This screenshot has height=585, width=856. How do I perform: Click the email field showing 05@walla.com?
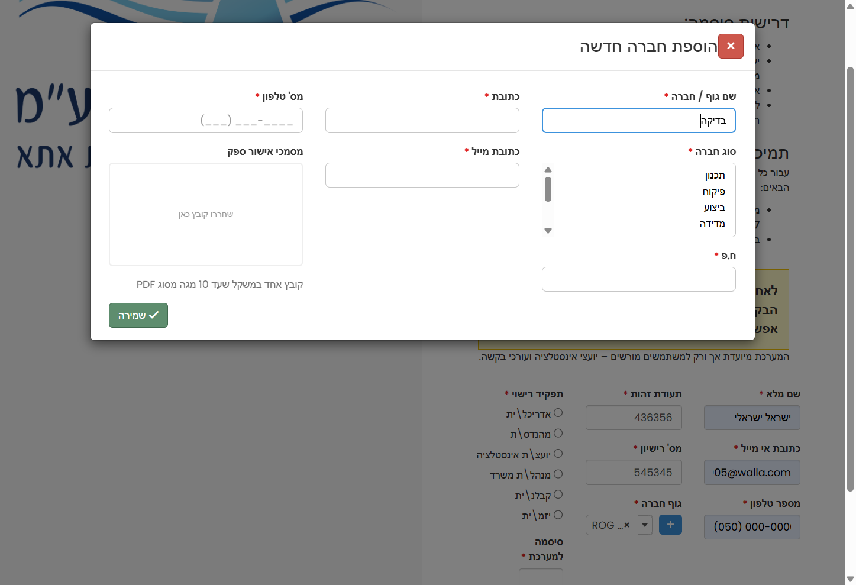(752, 473)
